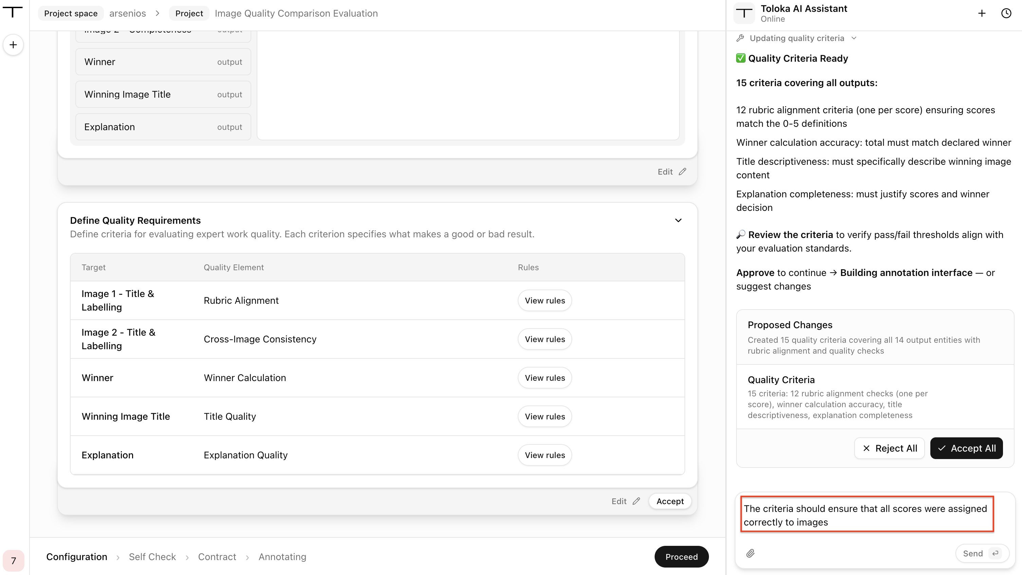Click Define Quality Requirements heading

[x=135, y=220]
